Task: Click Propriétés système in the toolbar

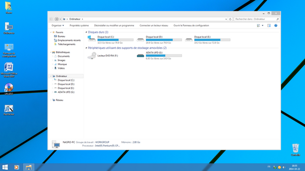Action: [79, 26]
